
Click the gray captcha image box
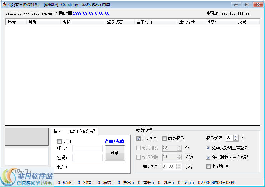tap(27, 137)
